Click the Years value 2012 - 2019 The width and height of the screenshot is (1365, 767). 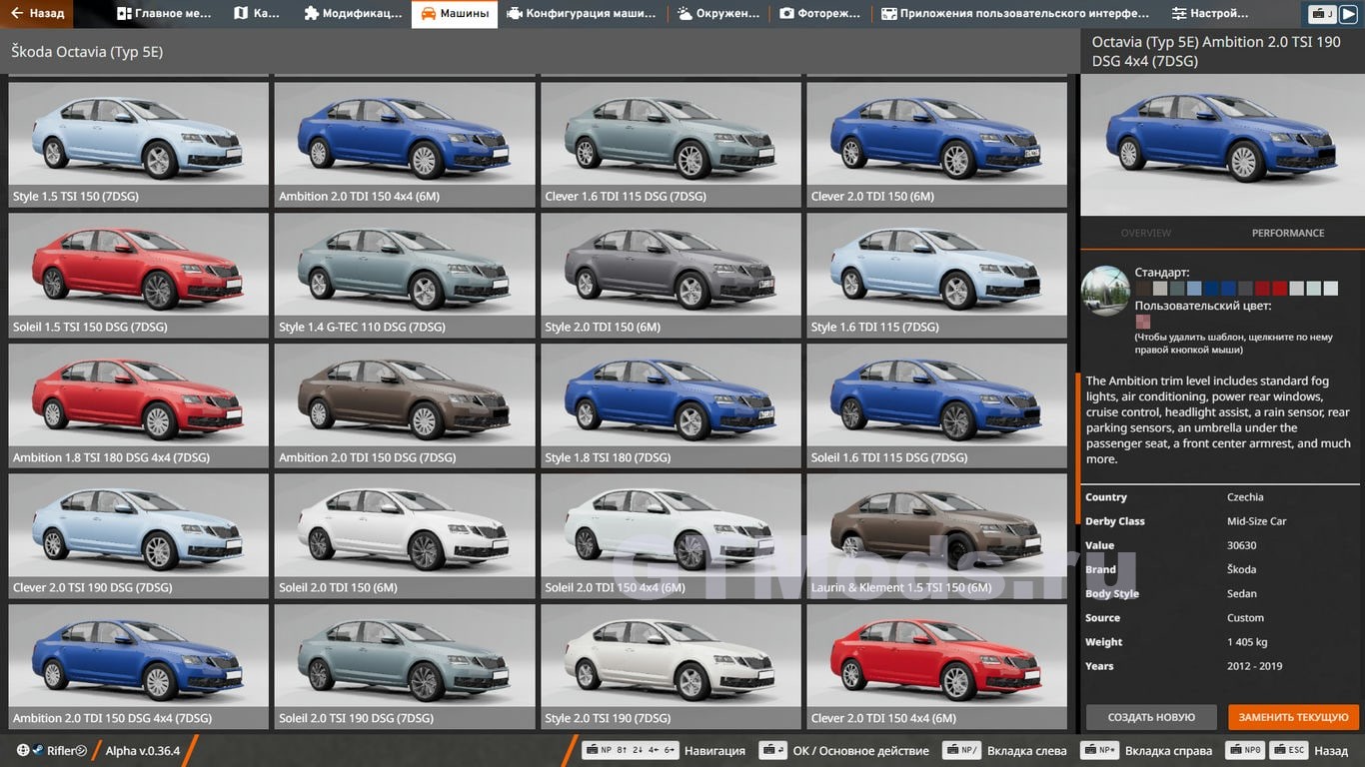pos(1254,666)
